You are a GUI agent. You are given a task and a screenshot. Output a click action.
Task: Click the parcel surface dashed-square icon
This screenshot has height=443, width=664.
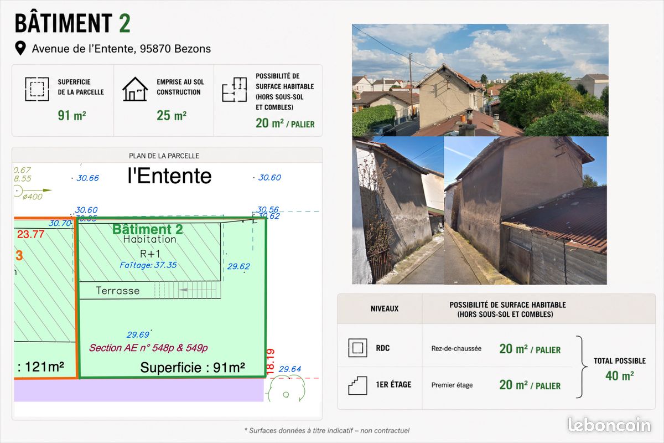point(37,89)
